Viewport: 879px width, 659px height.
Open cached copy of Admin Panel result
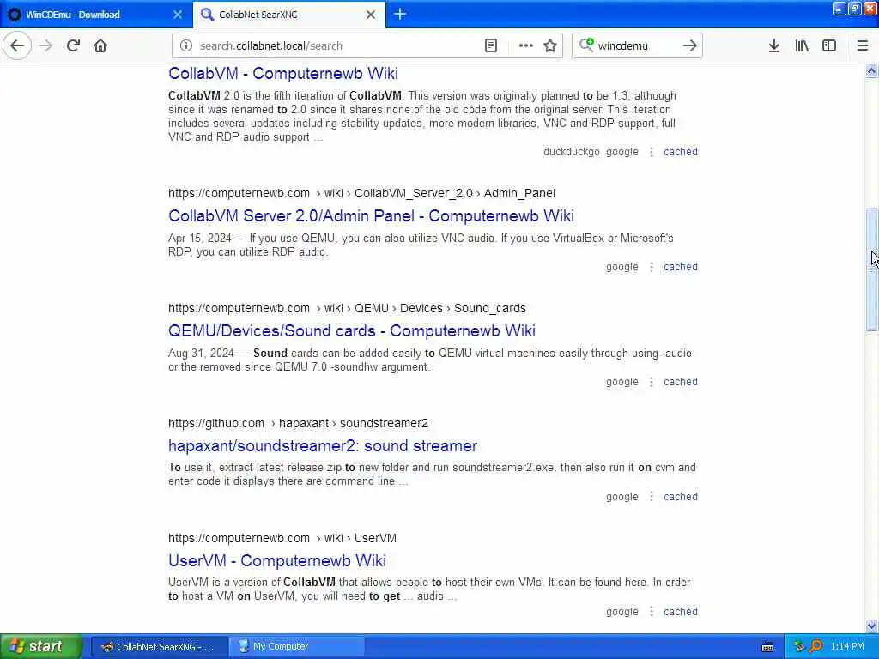pos(681,267)
